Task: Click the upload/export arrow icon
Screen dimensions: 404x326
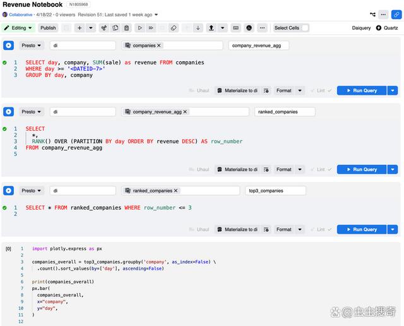Action: tap(211, 28)
